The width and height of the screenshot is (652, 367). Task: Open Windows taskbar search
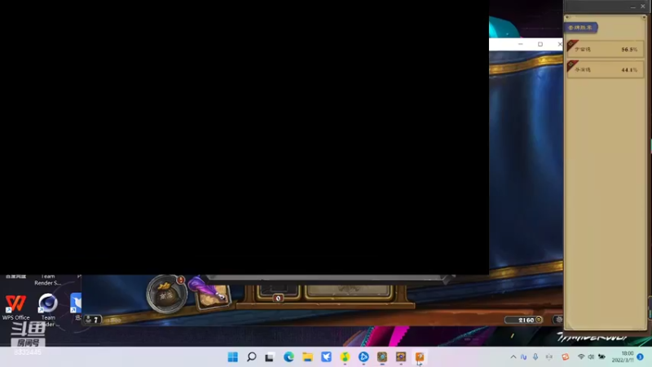coord(252,357)
